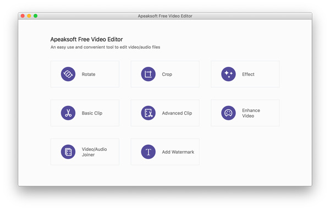Click the Apeaksoft Free Video Editor heading
330x210 pixels.
pyautogui.click(x=86, y=39)
